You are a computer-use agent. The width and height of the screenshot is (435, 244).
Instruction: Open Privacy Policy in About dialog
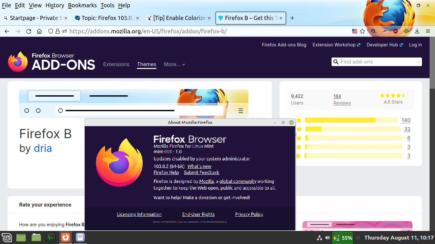[x=249, y=214]
